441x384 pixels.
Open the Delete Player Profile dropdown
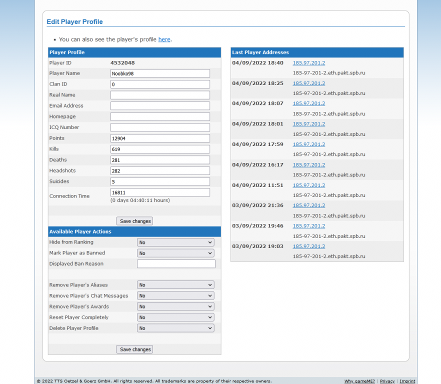(x=175, y=328)
